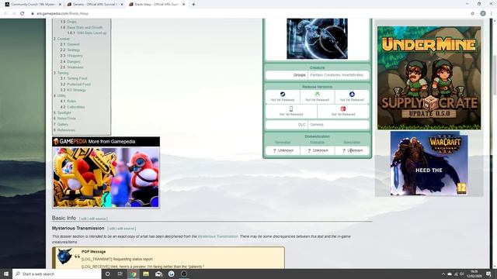
Task: Jump to 1.6 Base Stats and Growth
Action: (82, 28)
